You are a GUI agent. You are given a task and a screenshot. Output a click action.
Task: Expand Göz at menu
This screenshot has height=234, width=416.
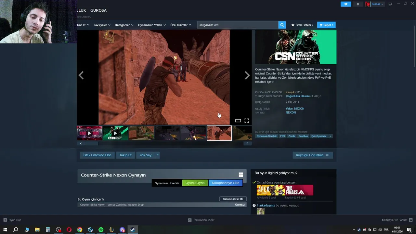click(x=83, y=25)
